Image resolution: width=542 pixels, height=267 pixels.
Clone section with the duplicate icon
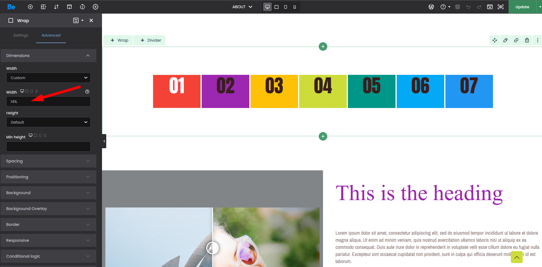click(x=516, y=40)
